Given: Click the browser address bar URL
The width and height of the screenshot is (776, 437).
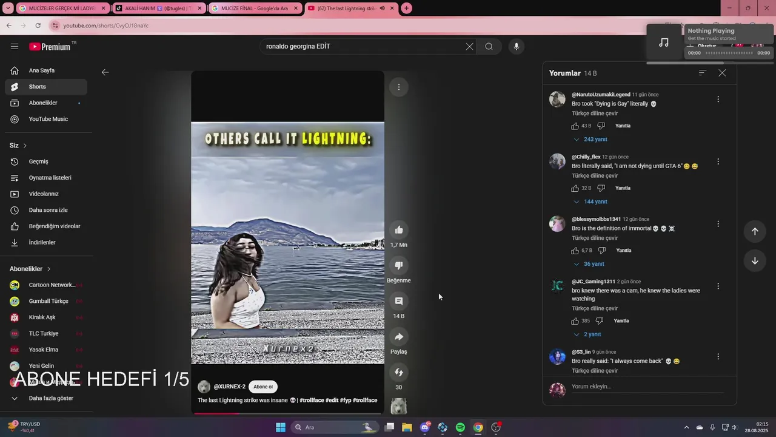Looking at the screenshot, I should [106, 25].
